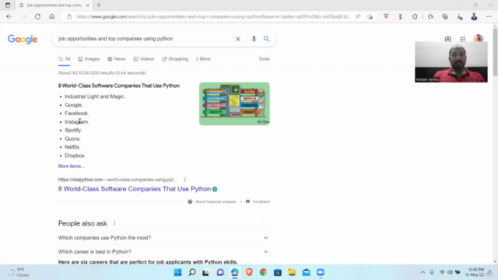Select the All results tab
Viewport: 498px width, 280px height.
pyautogui.click(x=64, y=59)
